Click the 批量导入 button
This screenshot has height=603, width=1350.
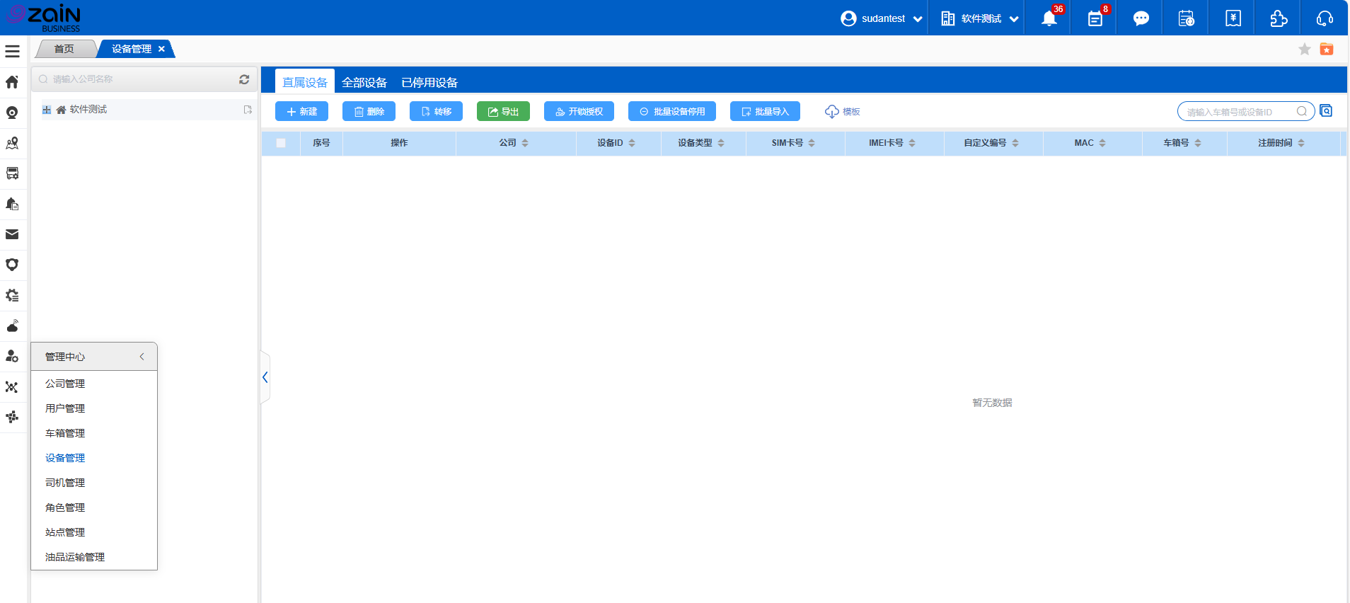click(765, 112)
